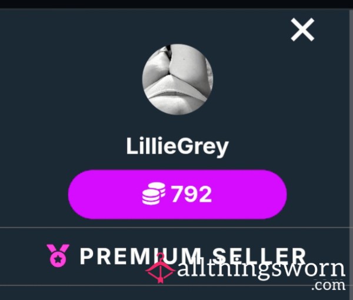Click the pink hanger logo icon
This screenshot has height=300, width=353.
coord(160,268)
